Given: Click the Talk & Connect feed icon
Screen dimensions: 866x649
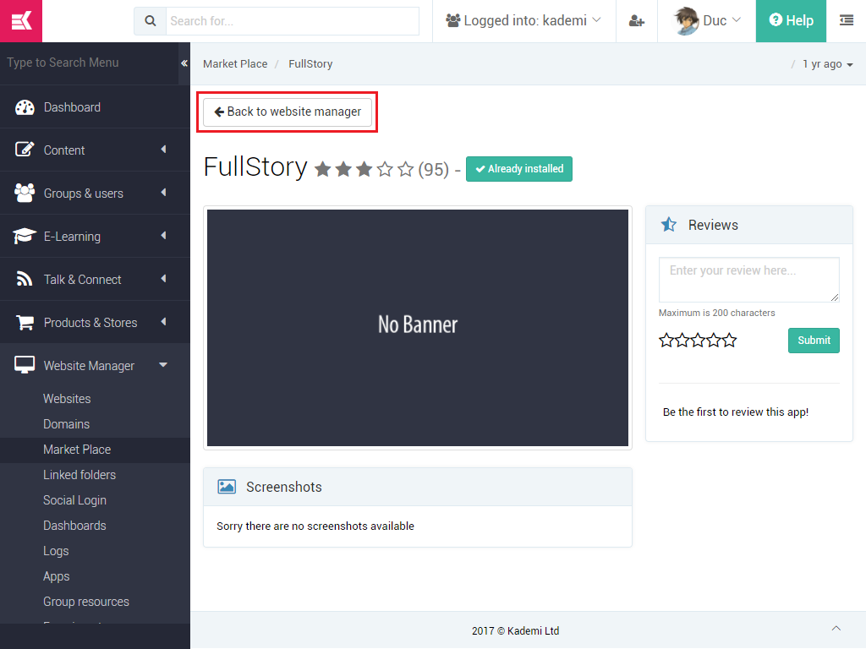Looking at the screenshot, I should coord(25,279).
